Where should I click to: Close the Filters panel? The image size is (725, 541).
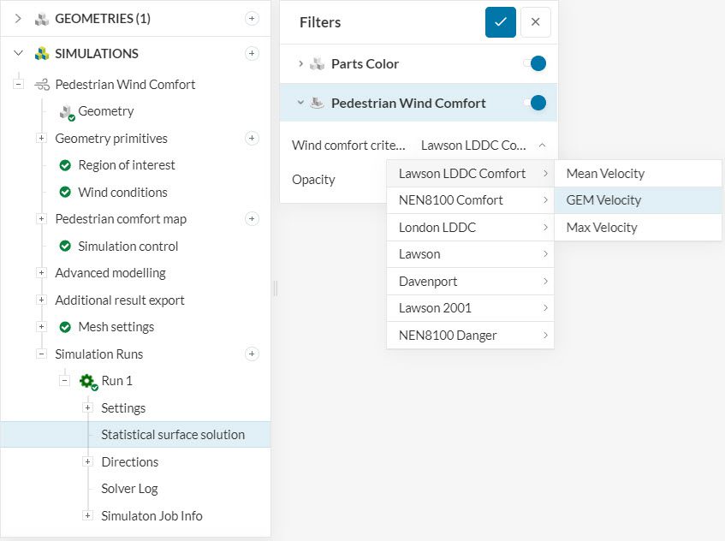[535, 22]
